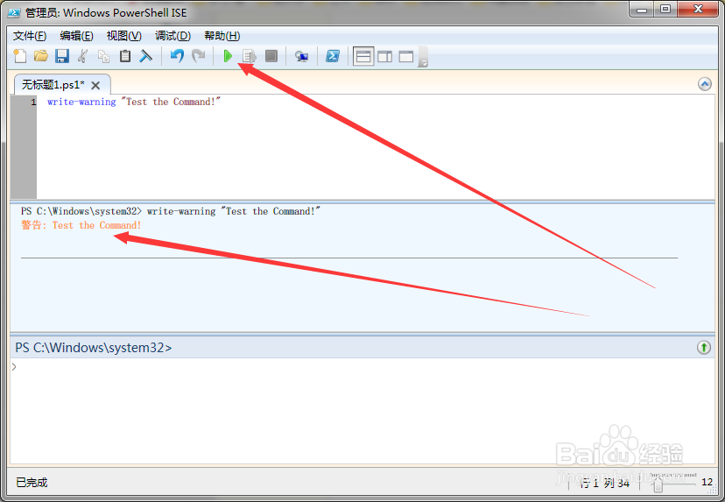This screenshot has width=725, height=502.
Task: Start PowerShell.exe console icon
Action: tap(333, 56)
